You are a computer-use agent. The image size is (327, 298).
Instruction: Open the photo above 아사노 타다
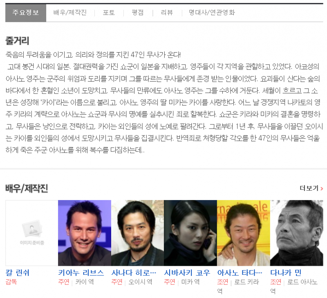coord(243,233)
